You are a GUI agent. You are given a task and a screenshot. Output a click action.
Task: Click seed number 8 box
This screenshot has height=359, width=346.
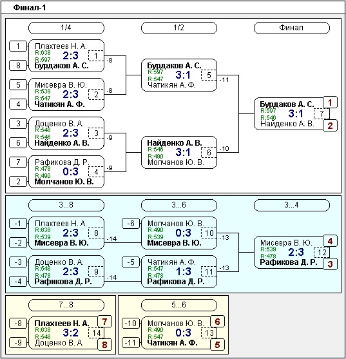tap(18, 66)
